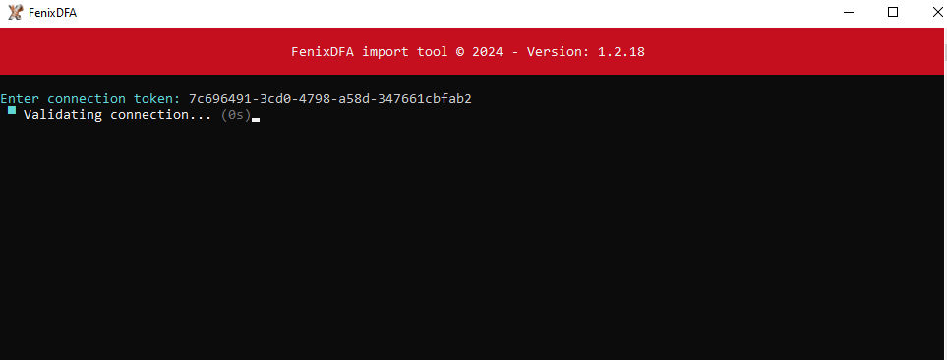Click the red header banner
947x360 pixels.
471,51
